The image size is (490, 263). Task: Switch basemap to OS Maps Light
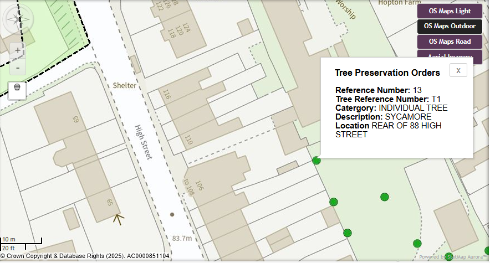(450, 11)
